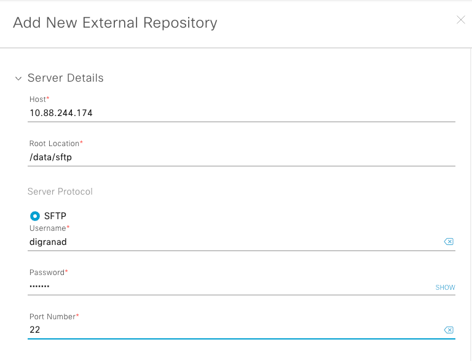The height and width of the screenshot is (361, 472).
Task: Click the Server Details section heading
Action: (66, 78)
